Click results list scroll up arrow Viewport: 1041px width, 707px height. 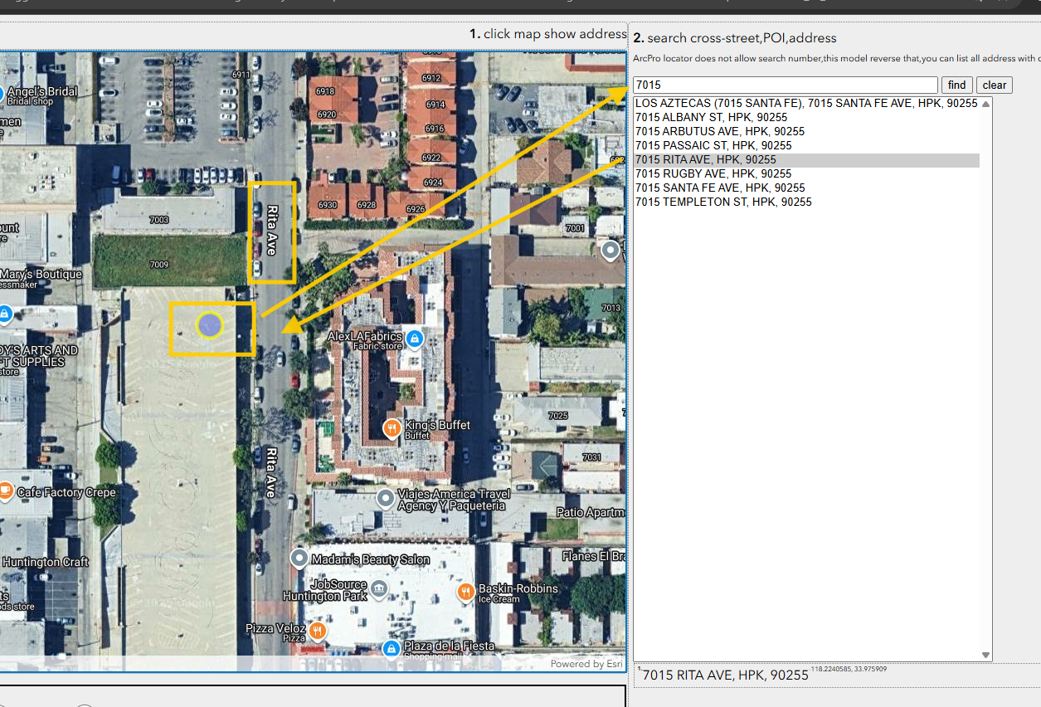pos(985,104)
